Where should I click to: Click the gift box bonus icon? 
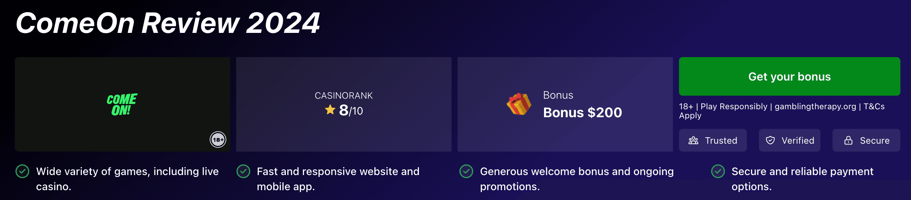click(x=519, y=104)
